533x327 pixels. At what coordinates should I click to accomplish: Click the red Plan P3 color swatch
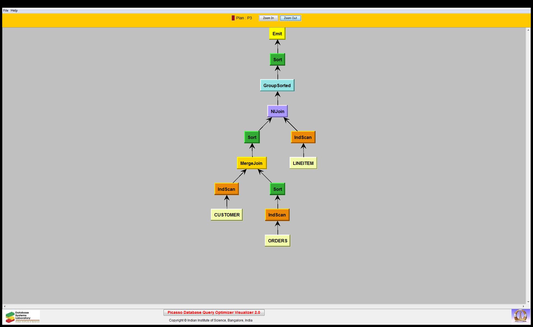click(x=233, y=18)
